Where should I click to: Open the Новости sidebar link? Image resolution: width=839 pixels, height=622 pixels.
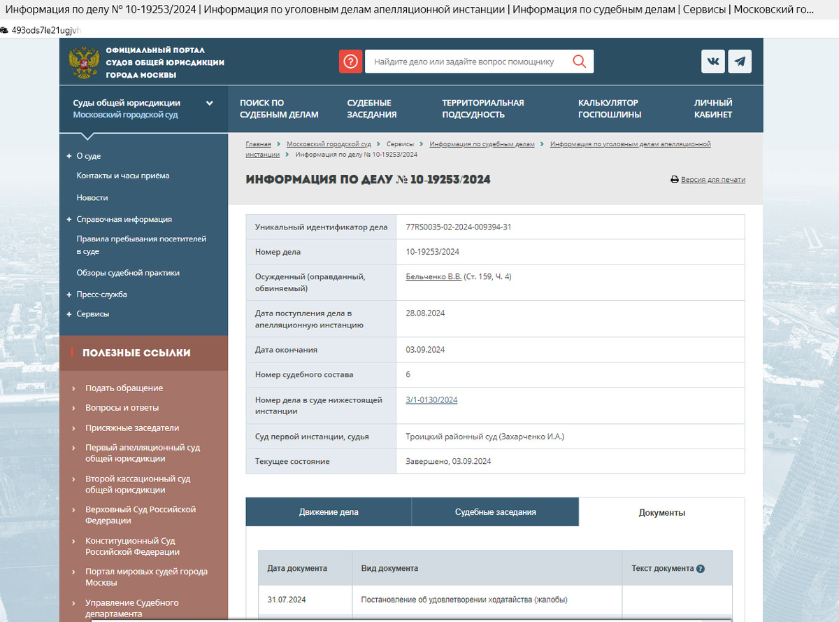point(92,198)
